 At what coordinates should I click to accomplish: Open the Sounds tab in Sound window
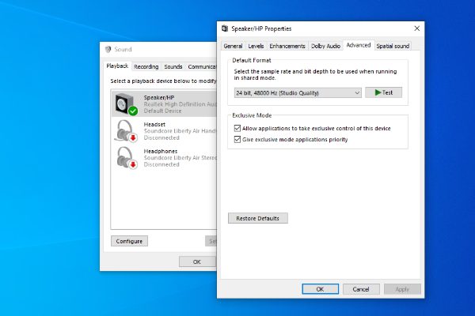(173, 67)
